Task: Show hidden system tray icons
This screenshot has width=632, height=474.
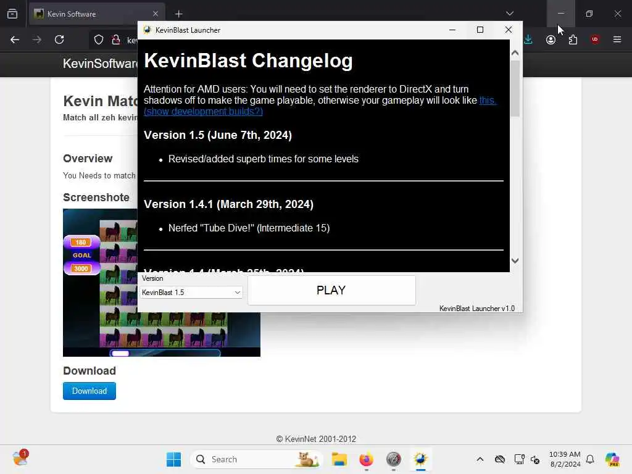Action: click(x=480, y=459)
